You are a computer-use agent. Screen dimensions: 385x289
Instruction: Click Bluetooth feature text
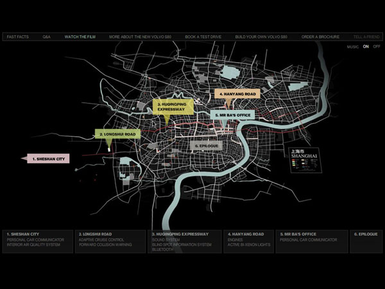(162, 250)
